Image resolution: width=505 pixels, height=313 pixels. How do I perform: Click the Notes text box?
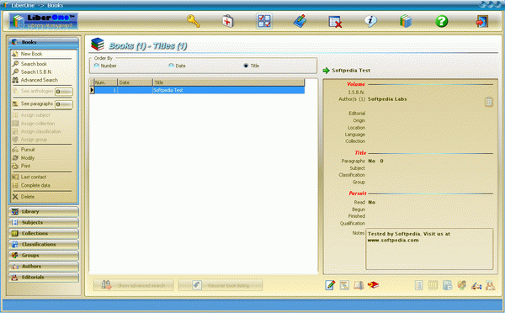429,249
